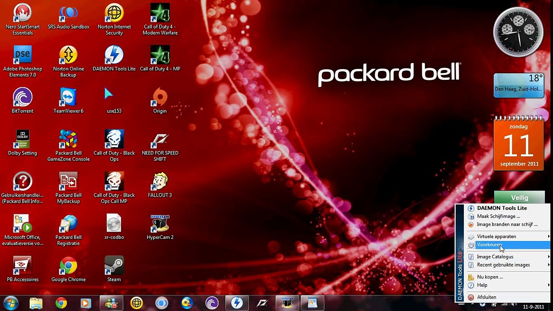Image resolution: width=553 pixels, height=311 pixels.
Task: Open Norton Online Backup icon
Action: [68, 61]
